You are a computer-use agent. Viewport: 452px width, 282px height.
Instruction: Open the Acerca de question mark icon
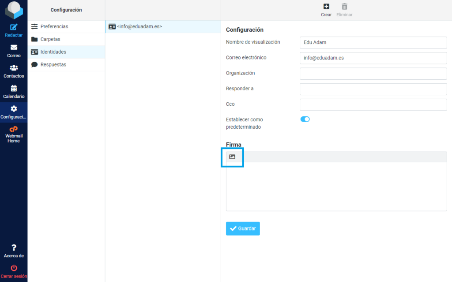[14, 248]
